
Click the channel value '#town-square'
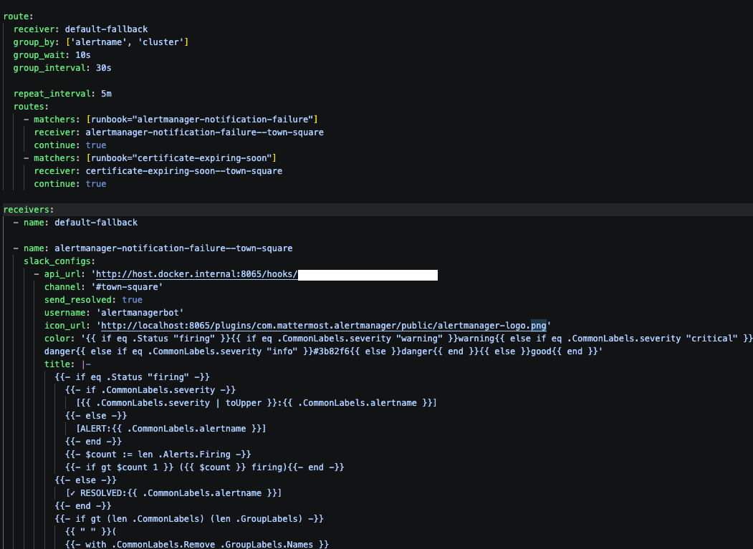coord(127,287)
